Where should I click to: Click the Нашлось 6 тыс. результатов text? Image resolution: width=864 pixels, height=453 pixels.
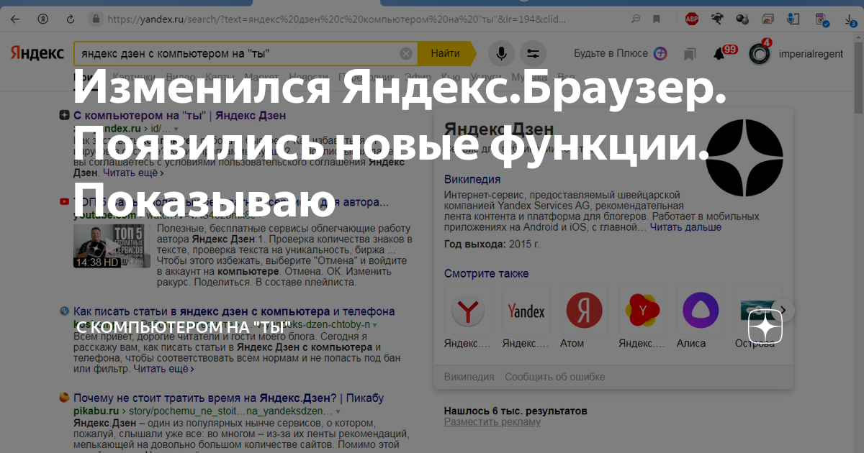point(516,411)
